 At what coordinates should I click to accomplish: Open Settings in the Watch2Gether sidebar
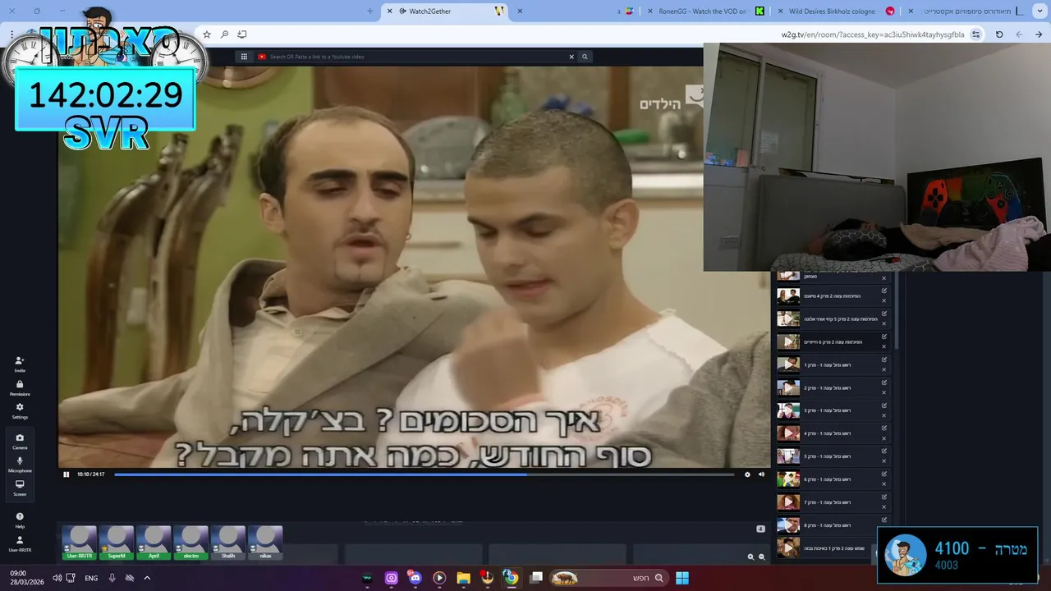[x=20, y=410]
